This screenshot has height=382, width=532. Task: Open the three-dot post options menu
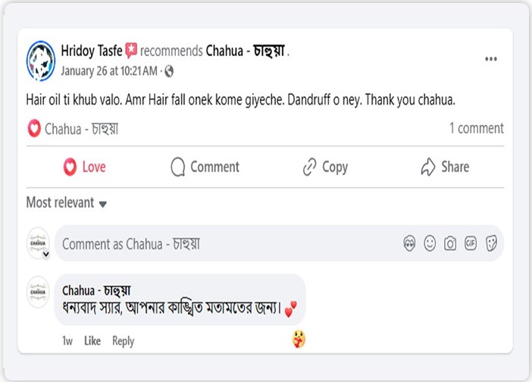[x=491, y=59]
